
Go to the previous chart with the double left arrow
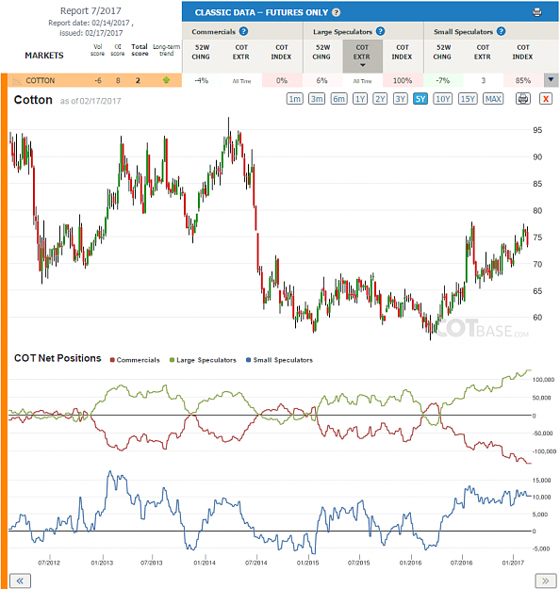click(x=20, y=581)
